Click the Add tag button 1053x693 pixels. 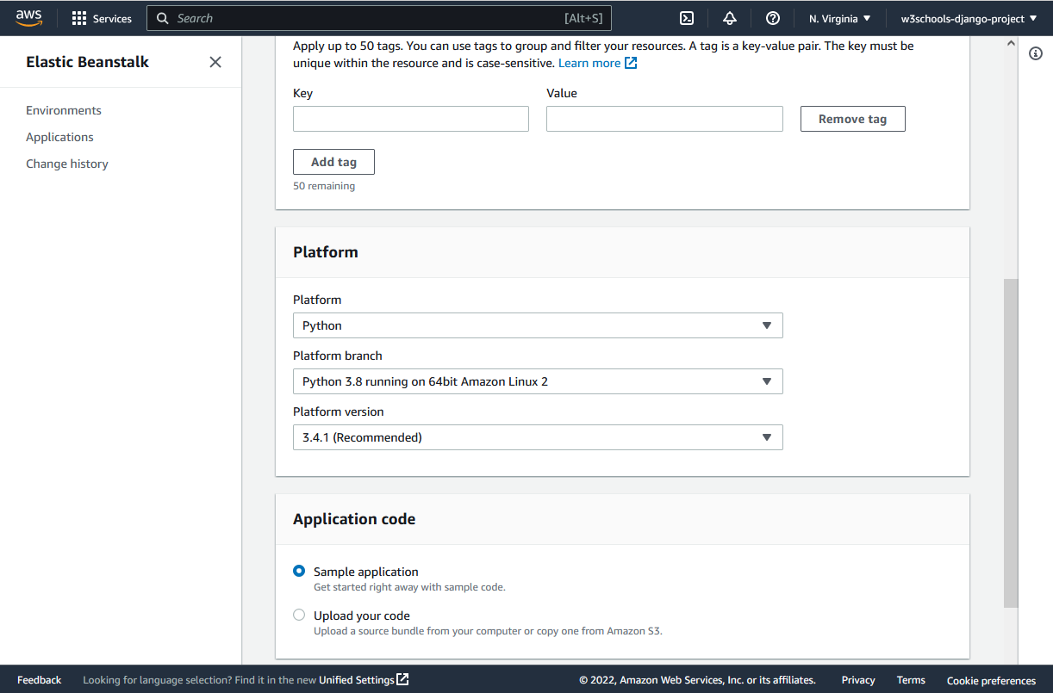[x=333, y=162]
